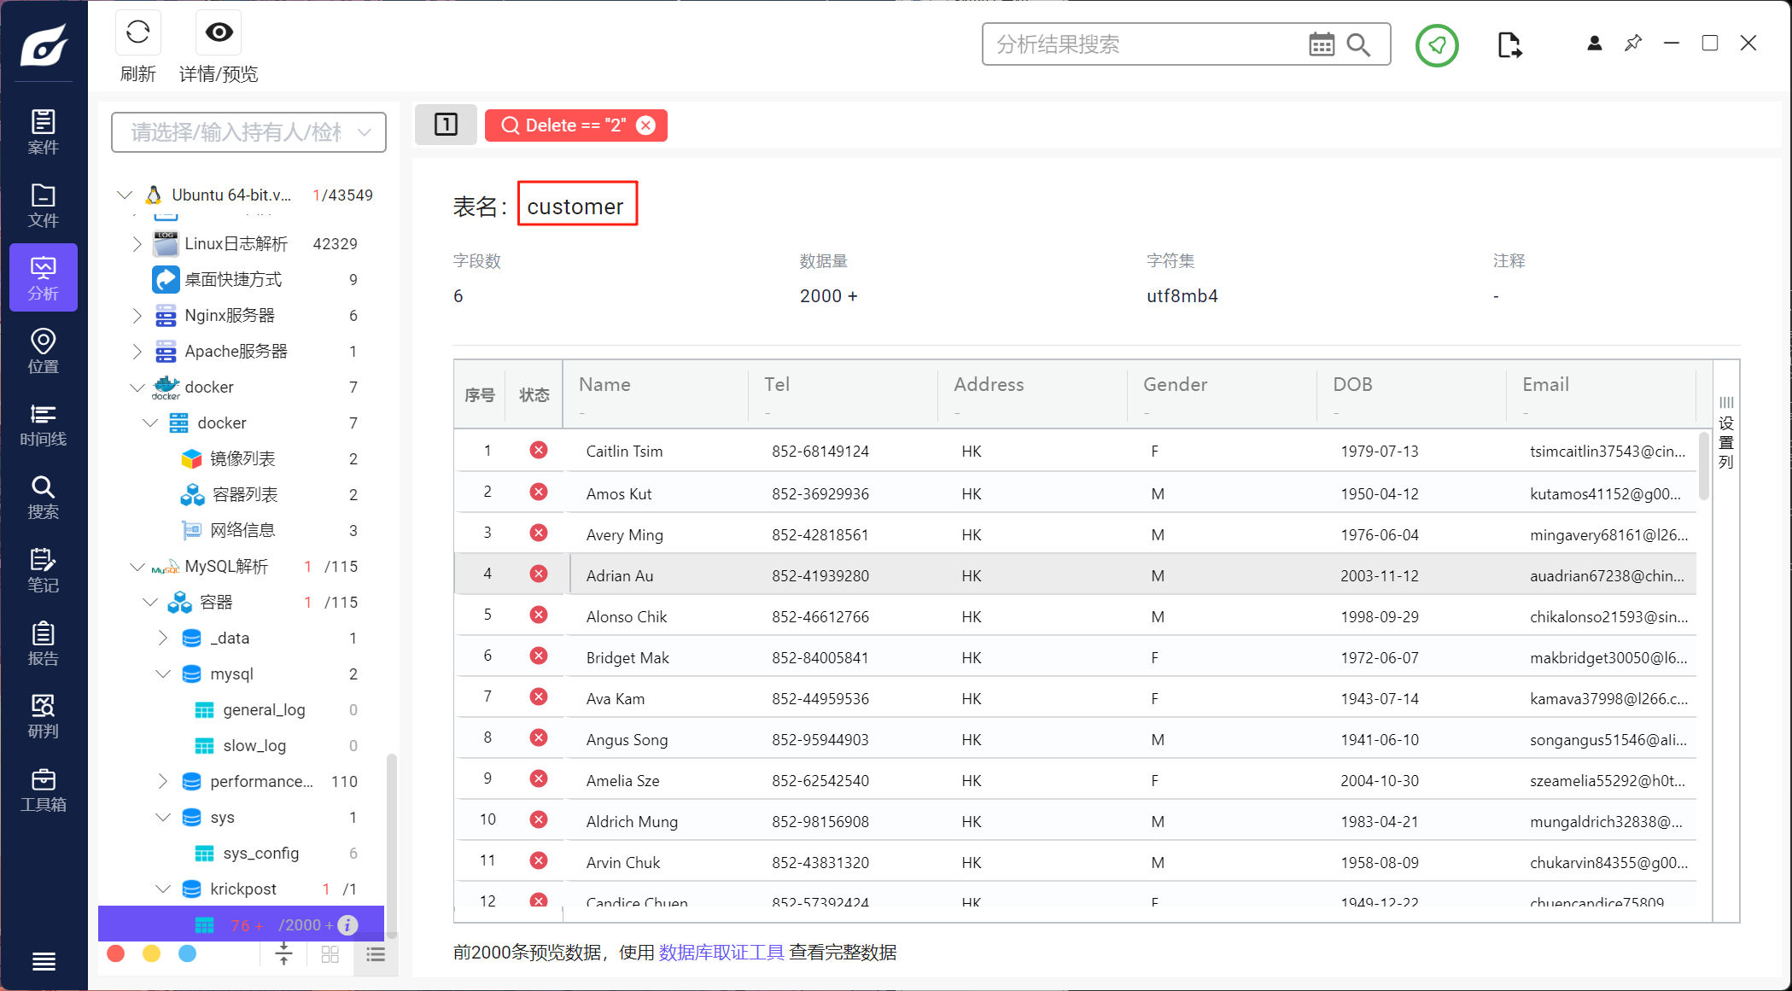1792x991 pixels.
Task: Click the Refresh (刷新) toolbar icon
Action: click(137, 33)
